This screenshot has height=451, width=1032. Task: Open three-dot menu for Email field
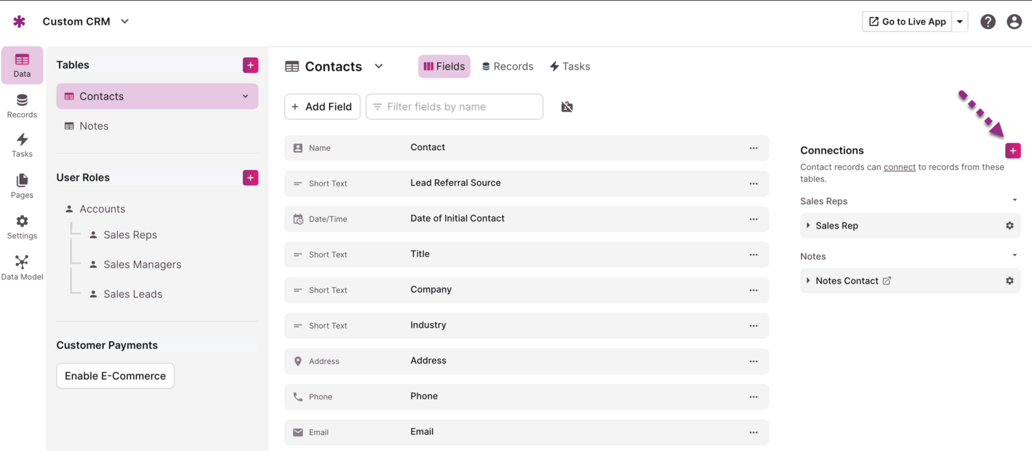753,432
